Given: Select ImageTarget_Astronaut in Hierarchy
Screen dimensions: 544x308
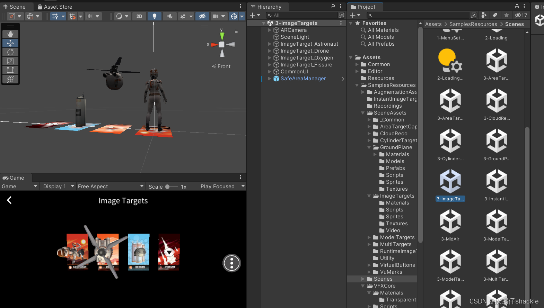Looking at the screenshot, I should pyautogui.click(x=309, y=44).
